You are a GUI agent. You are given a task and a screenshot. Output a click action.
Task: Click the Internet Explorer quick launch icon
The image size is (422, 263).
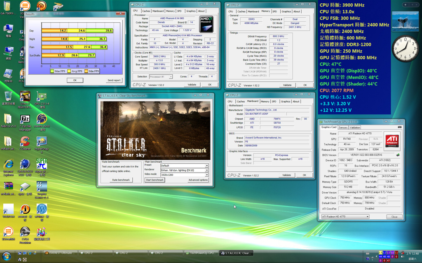(30, 253)
